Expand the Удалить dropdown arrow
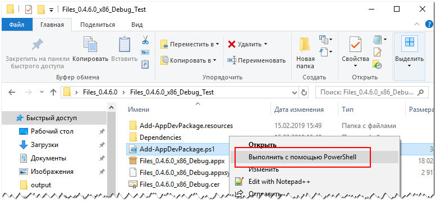436x204 pixels. [x=265, y=44]
